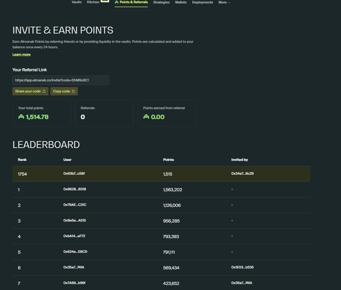Select the Points & Referrals tab label

pyautogui.click(x=134, y=2)
